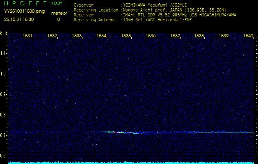Click the 1535 time marker
Image resolution: width=258 pixels, height=164 pixels.
[x=126, y=36]
